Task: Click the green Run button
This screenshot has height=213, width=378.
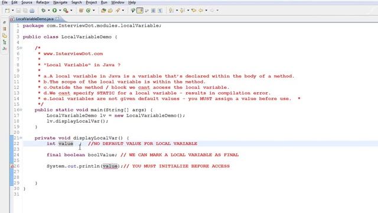Action: click(54, 11)
